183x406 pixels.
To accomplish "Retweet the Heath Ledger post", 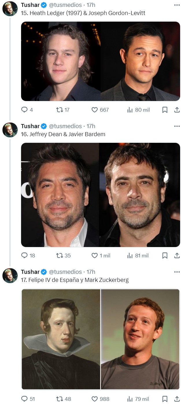I will 60,110.
